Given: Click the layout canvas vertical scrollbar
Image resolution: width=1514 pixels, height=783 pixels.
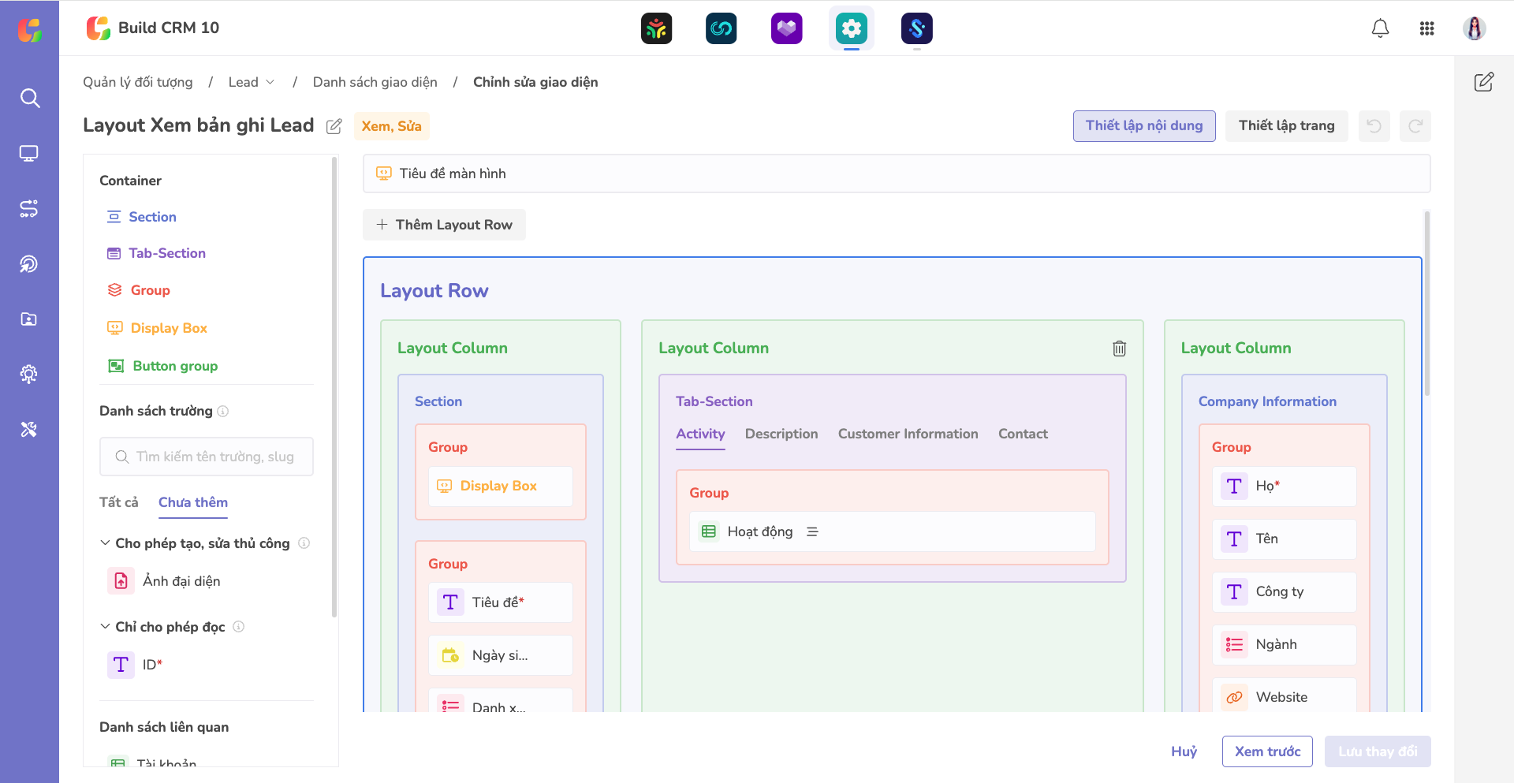Looking at the screenshot, I should point(1426,304).
